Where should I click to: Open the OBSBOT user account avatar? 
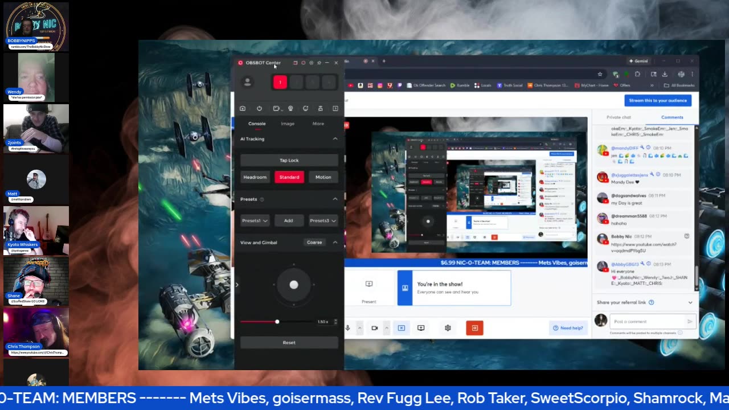click(x=247, y=82)
